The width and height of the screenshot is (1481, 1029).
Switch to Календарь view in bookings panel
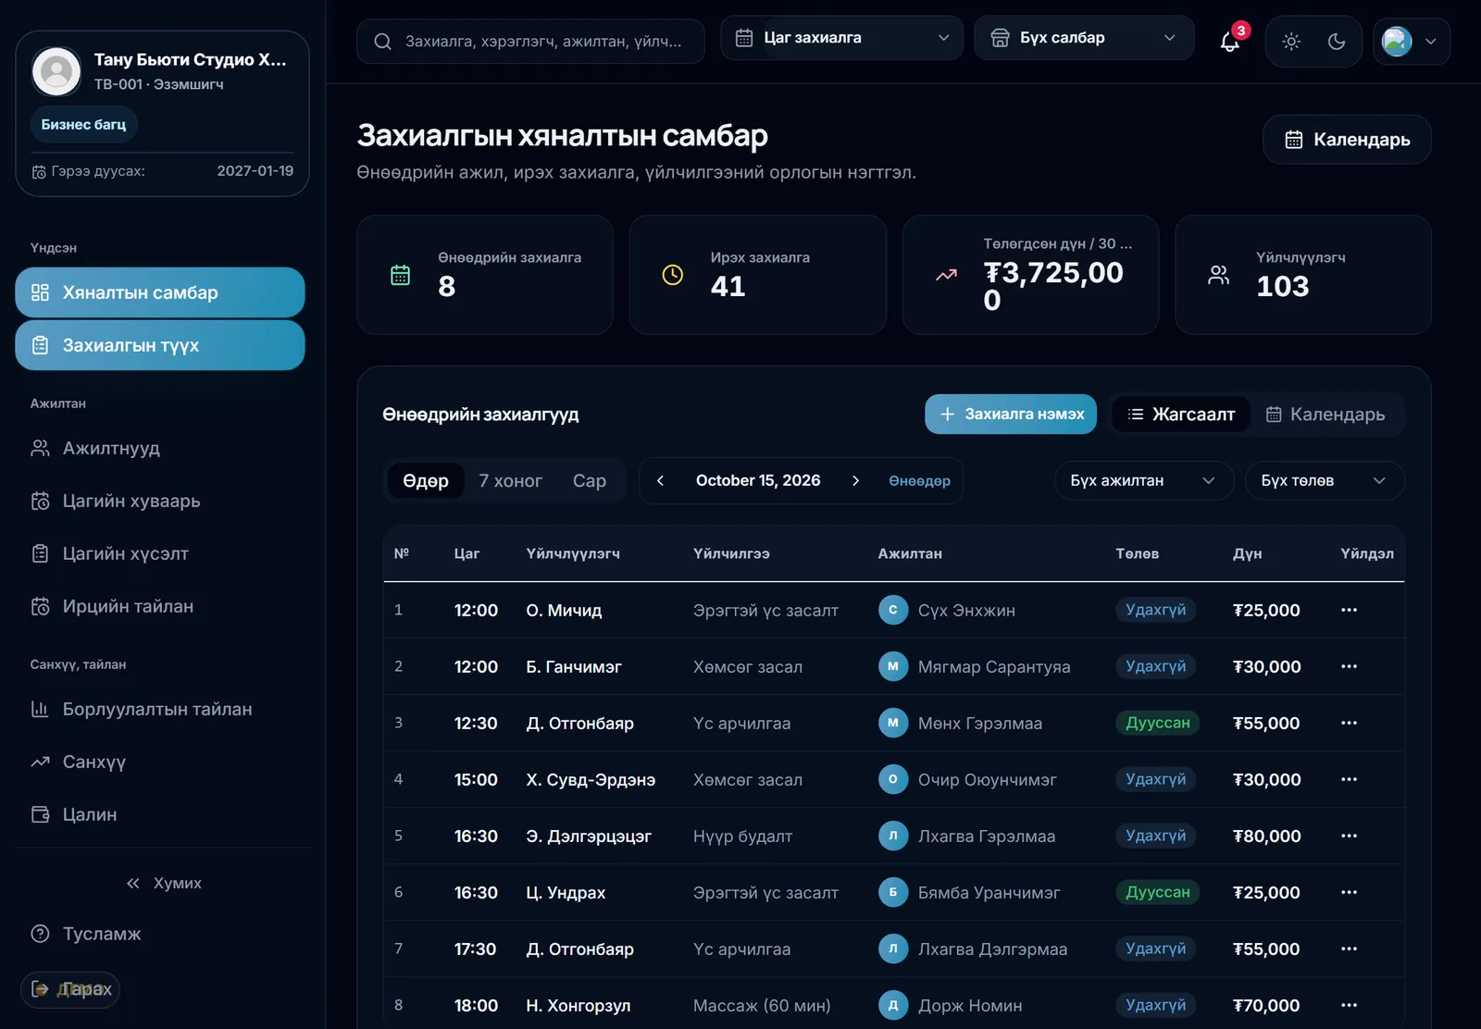tap(1325, 415)
